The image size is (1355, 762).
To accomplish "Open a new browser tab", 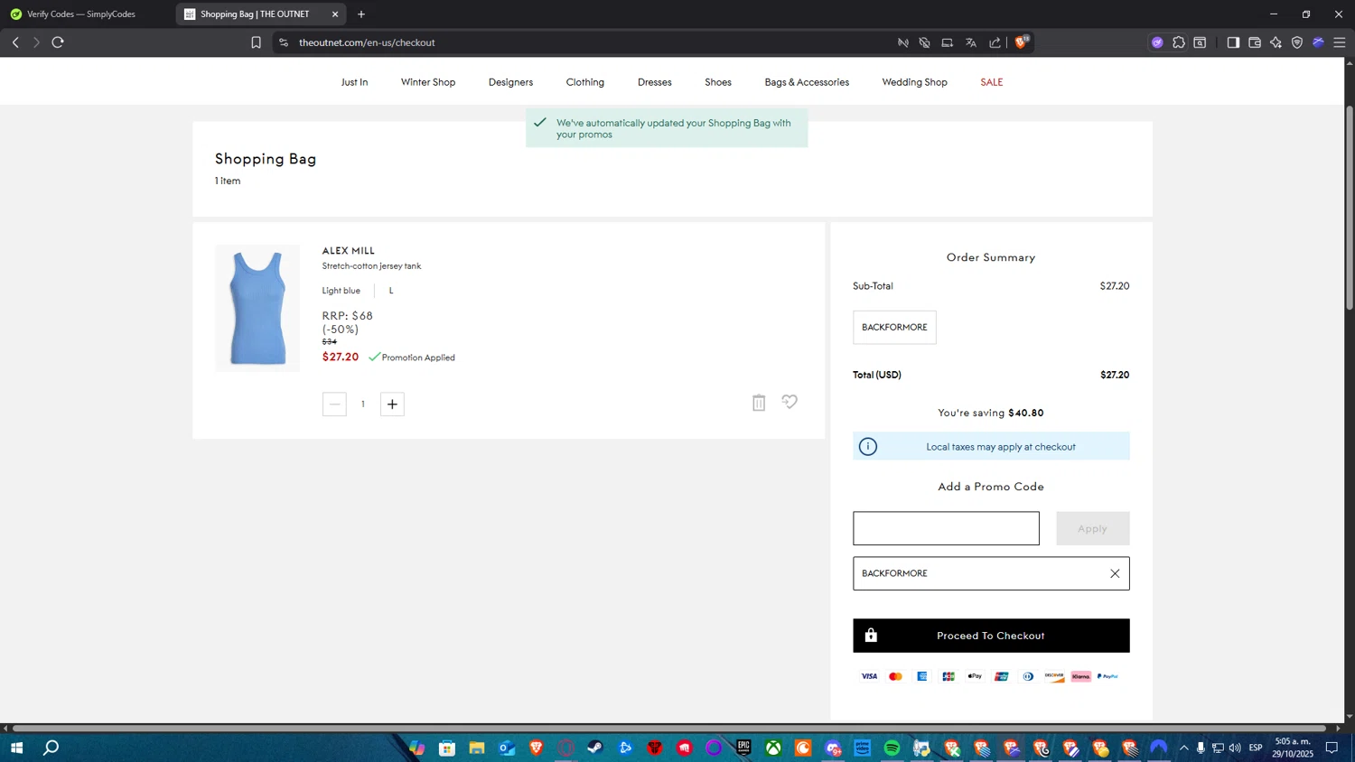I will [x=361, y=14].
